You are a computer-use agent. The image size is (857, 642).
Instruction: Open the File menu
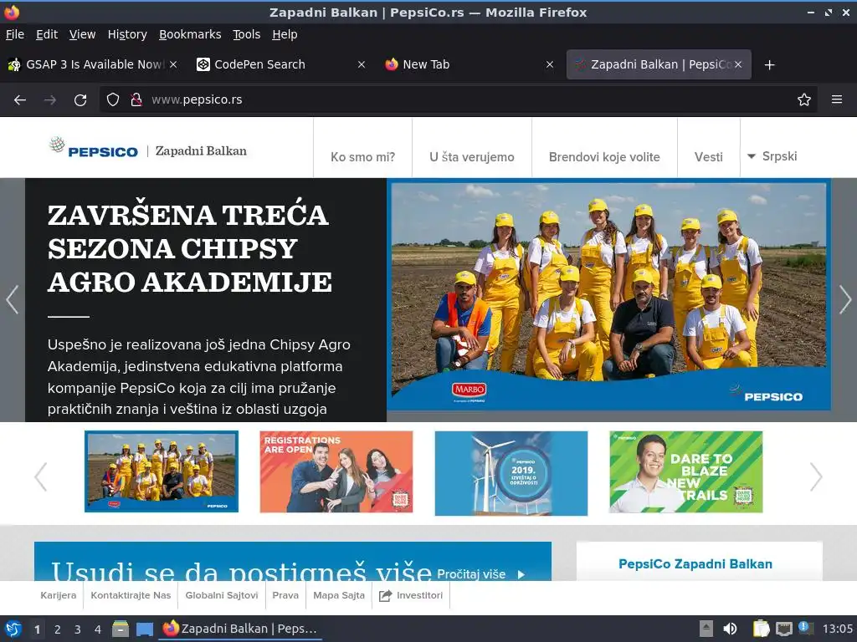[15, 34]
